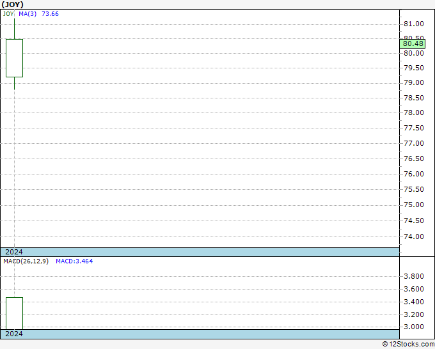
Task: Click the 3.000 MACD axis label
Action: [x=414, y=327]
